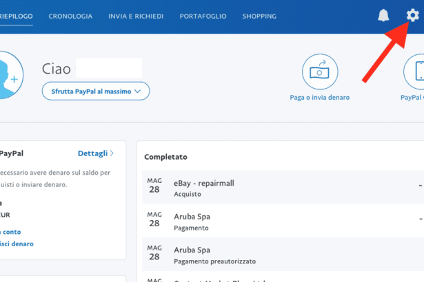Open the Aruba Spa Pagamento transaction
The image size is (424, 282).
coord(283,221)
